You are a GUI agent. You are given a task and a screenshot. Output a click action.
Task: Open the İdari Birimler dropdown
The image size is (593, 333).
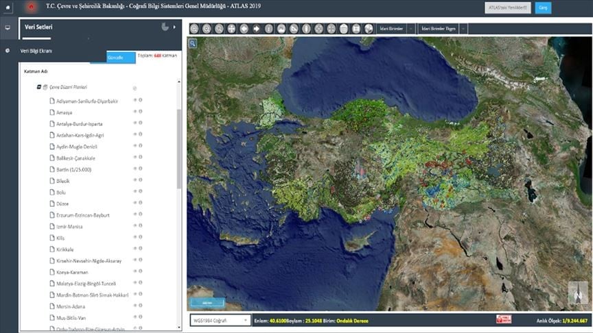pyautogui.click(x=410, y=29)
